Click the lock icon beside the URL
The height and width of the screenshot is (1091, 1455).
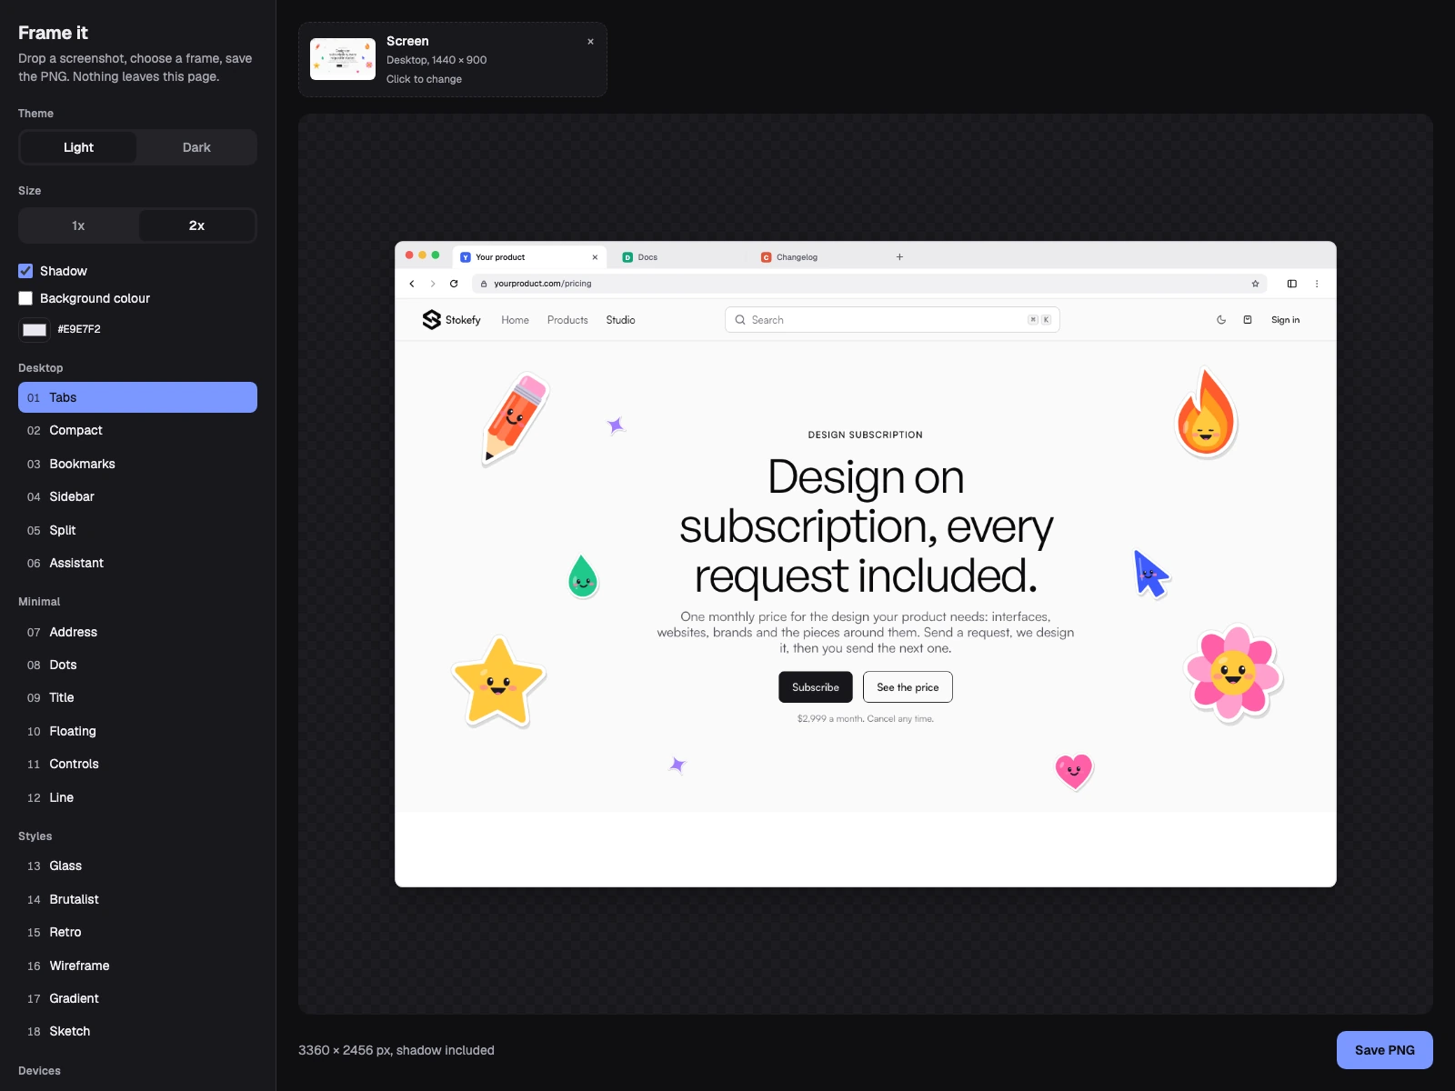tap(484, 284)
